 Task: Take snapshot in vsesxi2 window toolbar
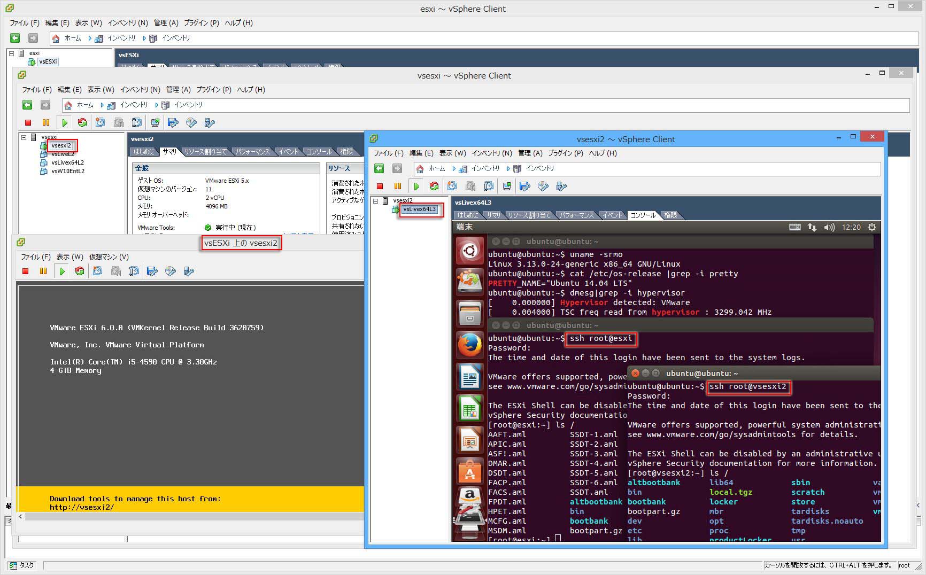[x=452, y=186]
